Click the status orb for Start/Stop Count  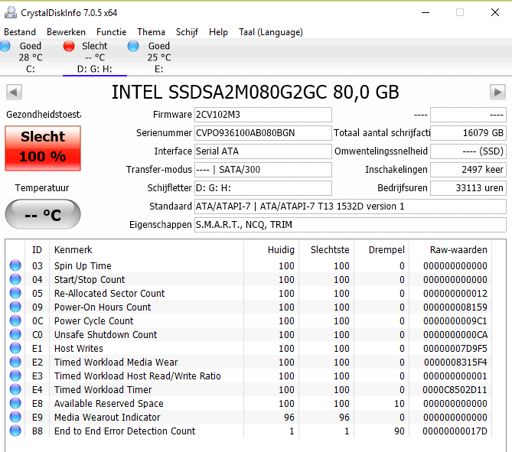[15, 279]
